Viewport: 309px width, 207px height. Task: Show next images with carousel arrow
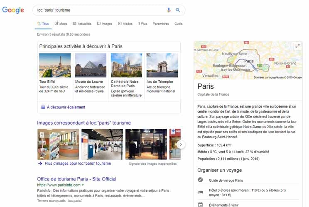tap(181, 144)
